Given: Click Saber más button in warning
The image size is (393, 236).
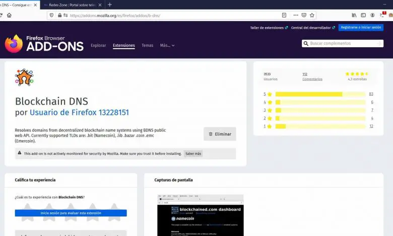Looking at the screenshot, I should tap(193, 154).
